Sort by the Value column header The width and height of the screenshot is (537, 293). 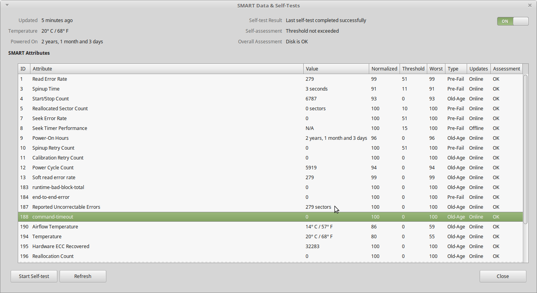click(336, 69)
